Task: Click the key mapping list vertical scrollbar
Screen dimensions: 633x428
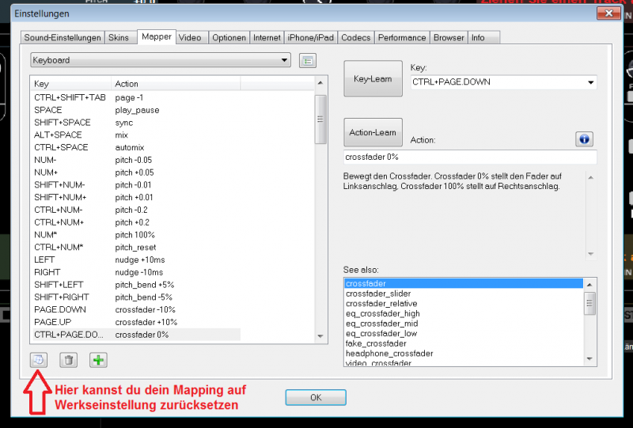Action: coord(320,119)
